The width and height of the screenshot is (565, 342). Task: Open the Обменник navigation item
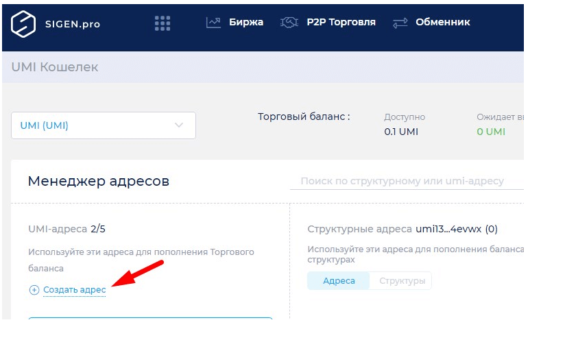pyautogui.click(x=442, y=22)
